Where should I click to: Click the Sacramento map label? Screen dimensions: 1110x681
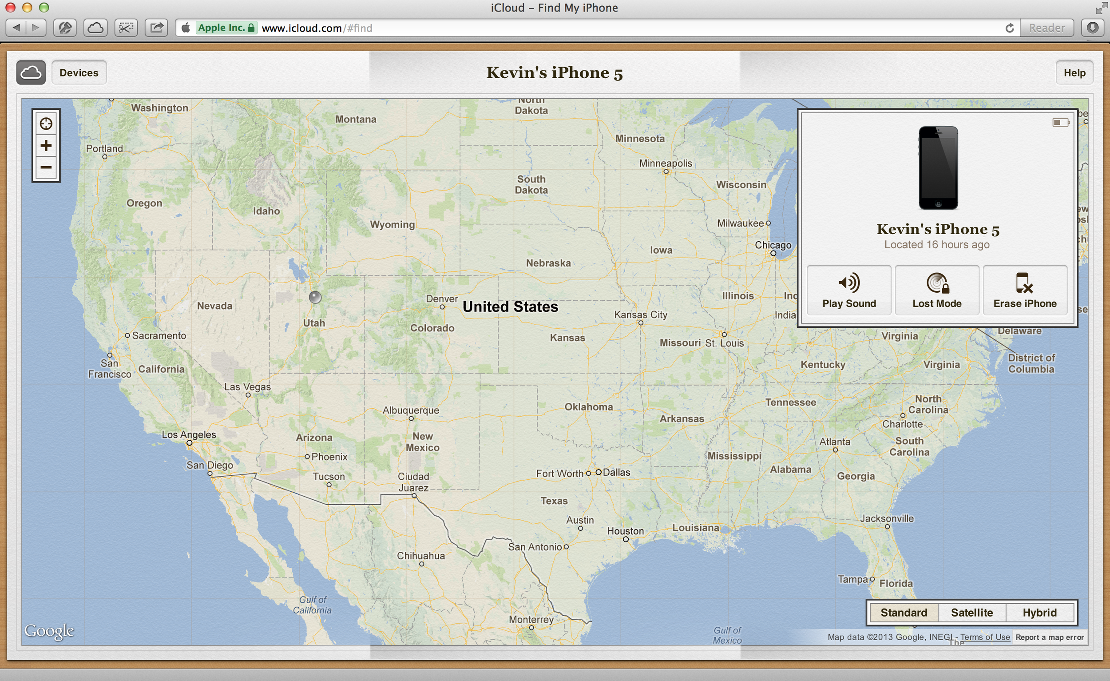(159, 335)
